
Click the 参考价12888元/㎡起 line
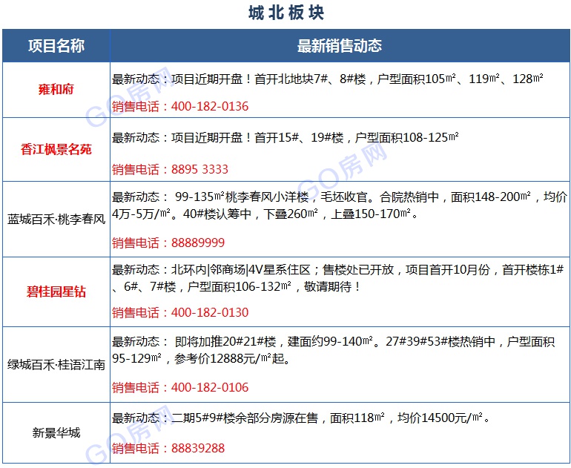click(201, 358)
